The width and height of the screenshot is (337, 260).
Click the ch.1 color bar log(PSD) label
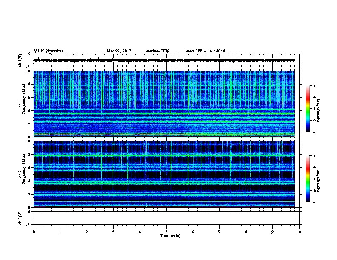tap(318, 110)
